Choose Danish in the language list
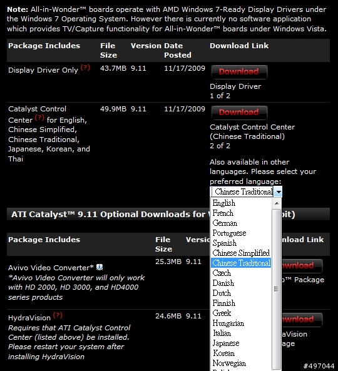 [x=241, y=283]
